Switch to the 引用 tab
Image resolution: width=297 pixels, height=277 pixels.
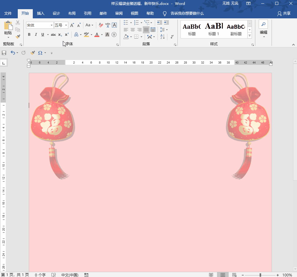(88, 13)
